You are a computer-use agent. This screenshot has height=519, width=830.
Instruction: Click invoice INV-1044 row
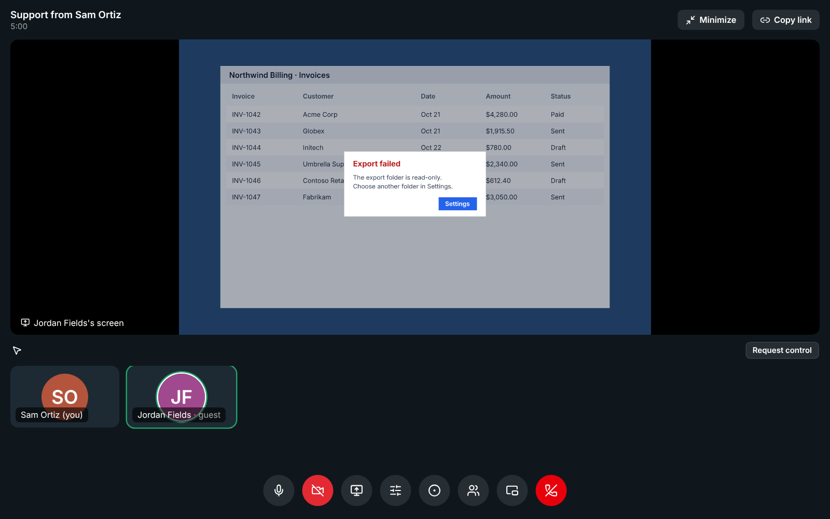(x=414, y=148)
